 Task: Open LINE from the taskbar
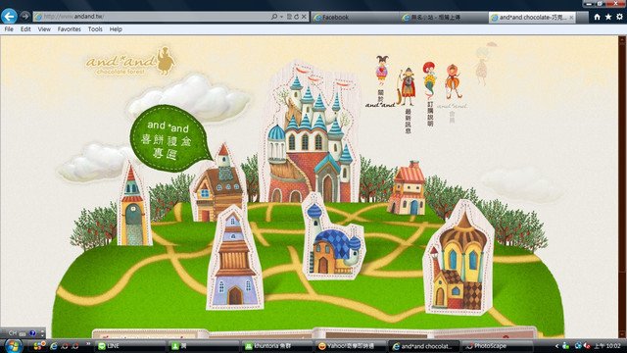pos(130,346)
